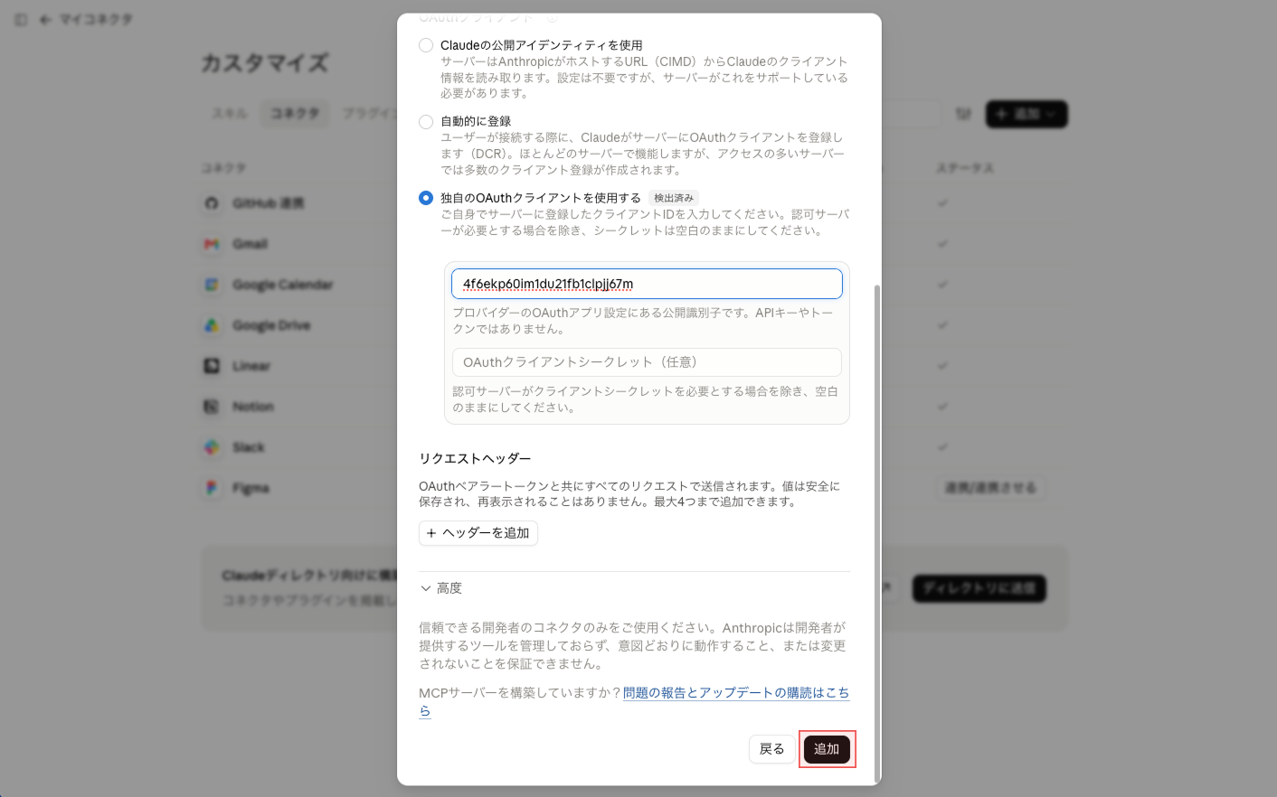Screen dimensions: 1277x797
Task: Open the Google Calendar icon
Action: point(212,285)
